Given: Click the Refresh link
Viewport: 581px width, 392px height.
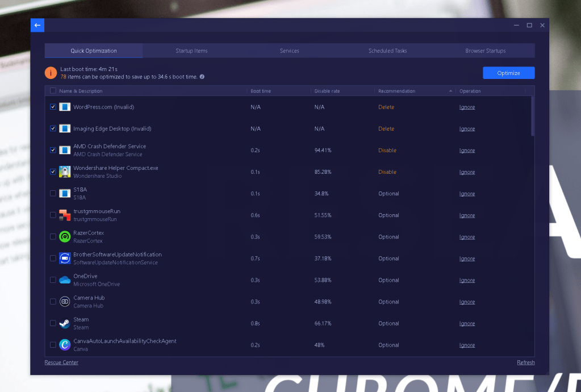Looking at the screenshot, I should 526,362.
